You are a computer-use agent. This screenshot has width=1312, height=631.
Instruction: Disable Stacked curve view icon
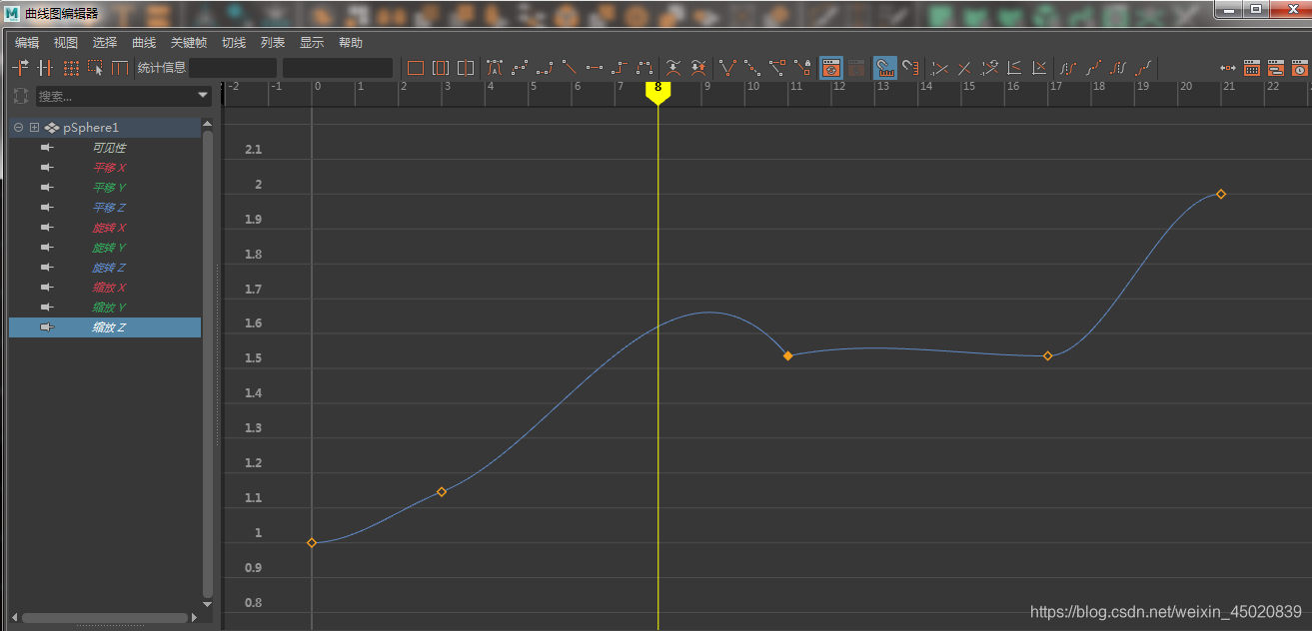point(1040,68)
